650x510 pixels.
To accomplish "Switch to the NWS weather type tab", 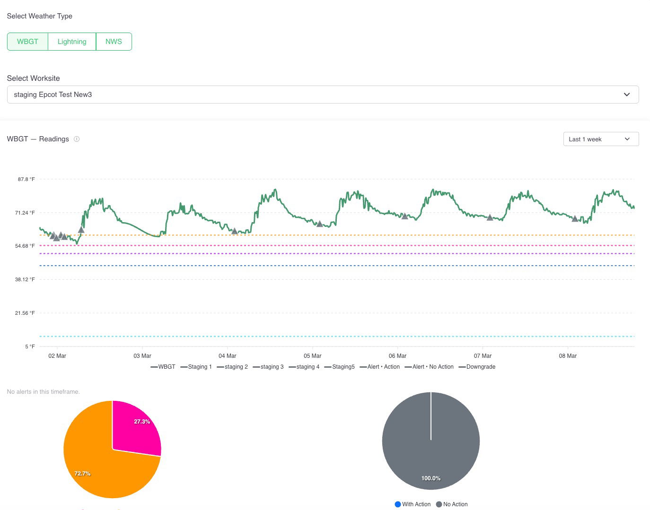I will [x=114, y=42].
